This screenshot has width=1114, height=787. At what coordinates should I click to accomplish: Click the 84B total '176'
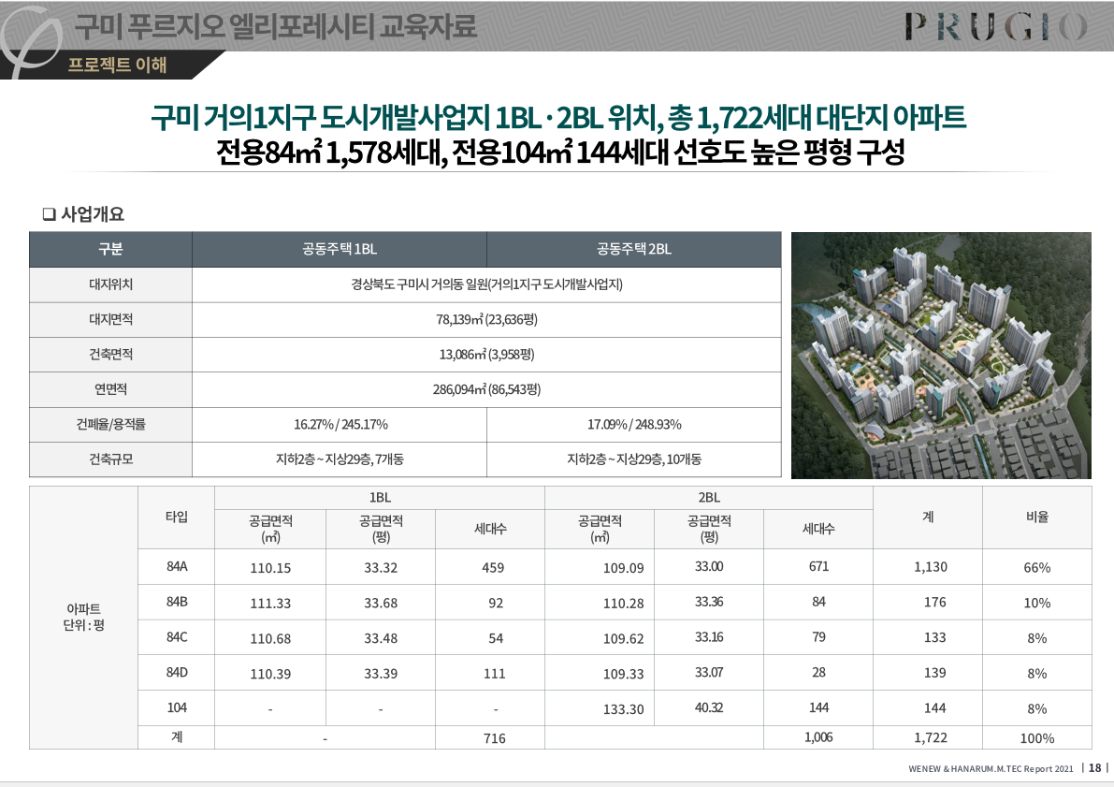point(934,603)
